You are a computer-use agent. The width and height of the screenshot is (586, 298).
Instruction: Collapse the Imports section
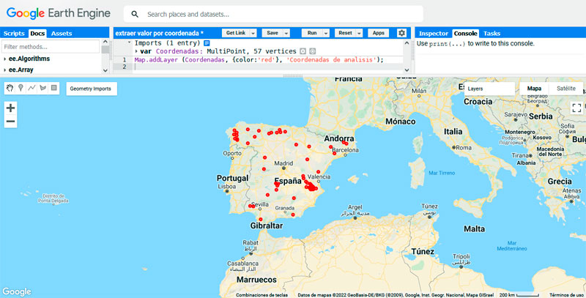(x=130, y=42)
